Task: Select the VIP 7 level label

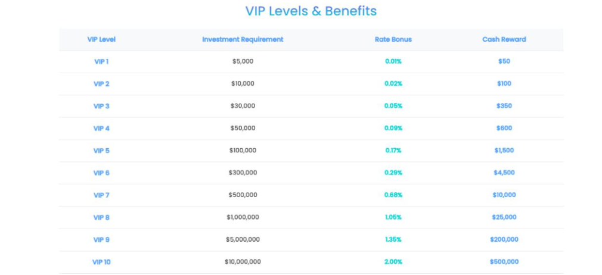Action: pyautogui.click(x=101, y=195)
